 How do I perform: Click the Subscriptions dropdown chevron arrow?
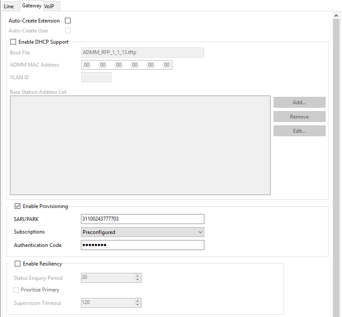coord(200,232)
